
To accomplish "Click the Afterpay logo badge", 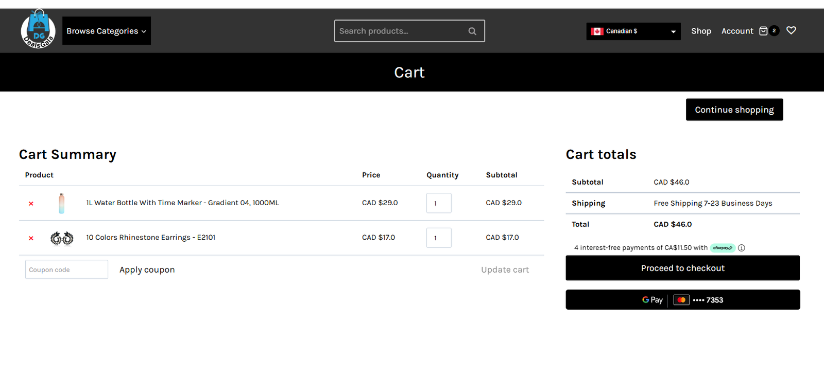I will [723, 248].
